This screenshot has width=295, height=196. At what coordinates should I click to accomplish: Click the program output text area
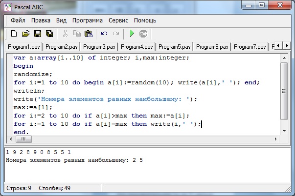pos(147,171)
